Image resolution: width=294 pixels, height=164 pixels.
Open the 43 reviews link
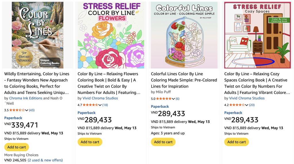(x=32, y=110)
